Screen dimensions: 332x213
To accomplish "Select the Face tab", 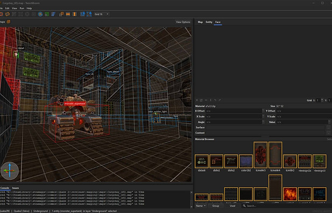I will [218, 22].
